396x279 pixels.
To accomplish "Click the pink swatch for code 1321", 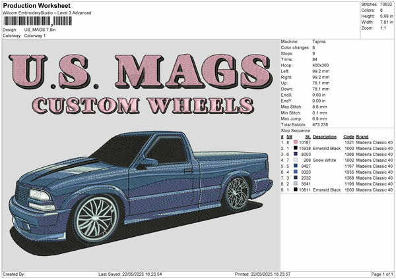I will tap(296, 142).
